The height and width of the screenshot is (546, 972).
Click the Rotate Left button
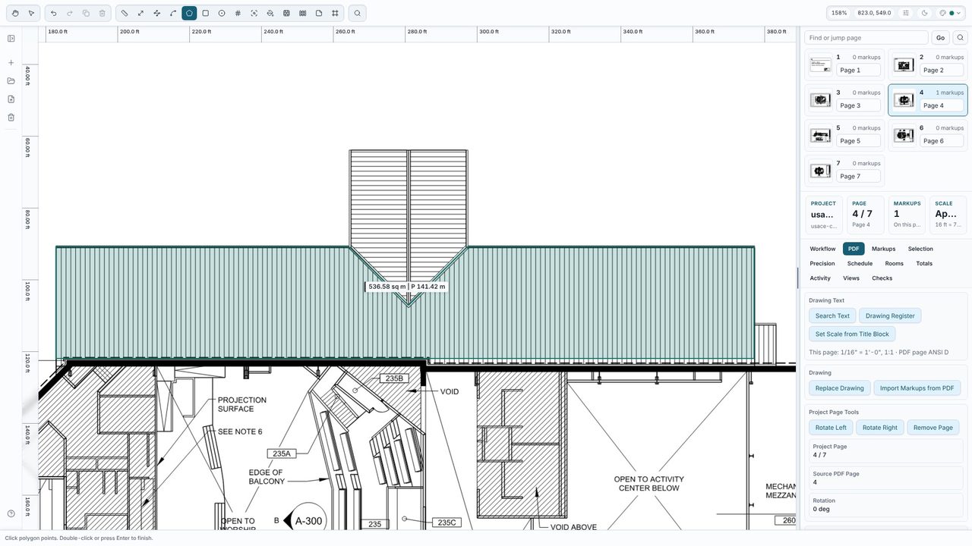[831, 428]
